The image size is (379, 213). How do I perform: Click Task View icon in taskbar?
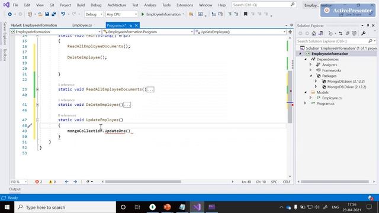[x=137, y=207]
